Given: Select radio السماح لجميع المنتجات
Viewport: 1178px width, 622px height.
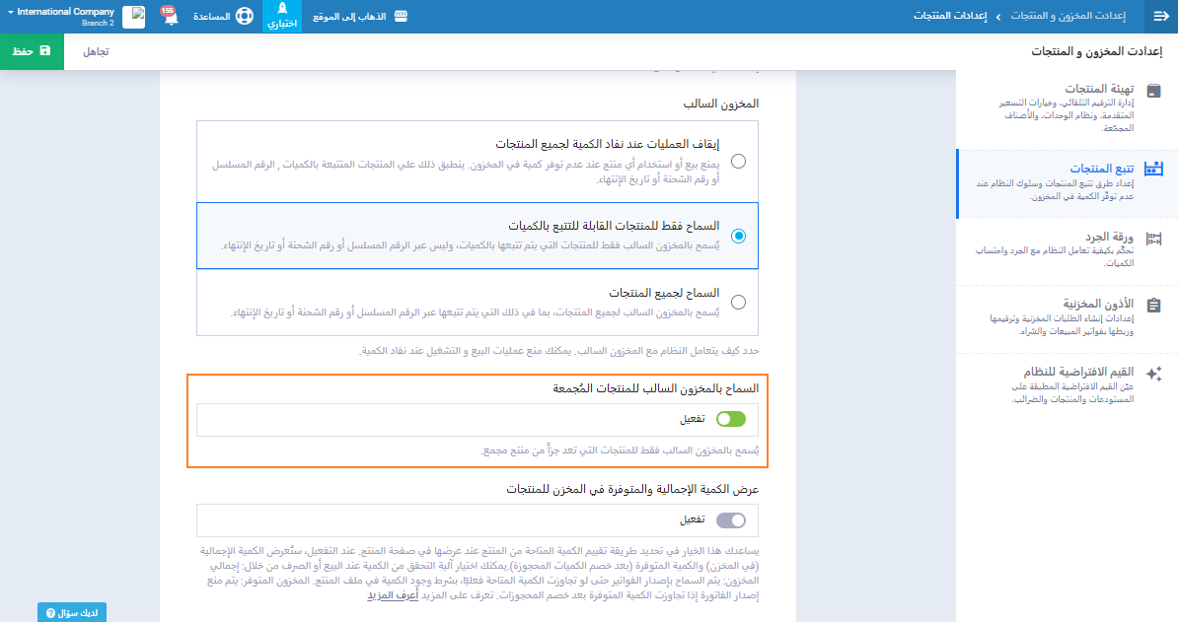Looking at the screenshot, I should (738, 302).
